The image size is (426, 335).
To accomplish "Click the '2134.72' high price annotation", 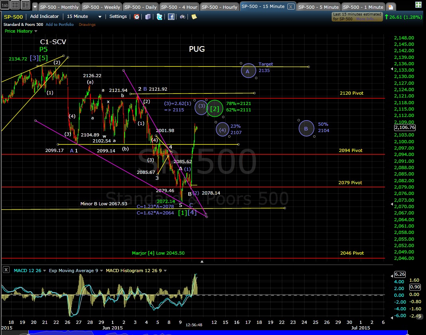I will pos(18,59).
